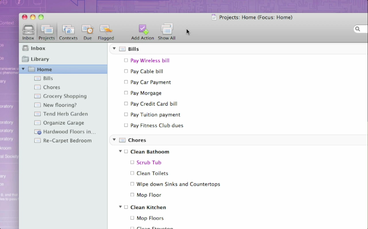Open Grocery Shopping project
The height and width of the screenshot is (229, 368).
click(65, 96)
